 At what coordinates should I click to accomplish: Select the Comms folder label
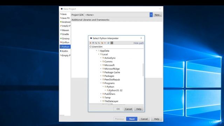pos(108,62)
